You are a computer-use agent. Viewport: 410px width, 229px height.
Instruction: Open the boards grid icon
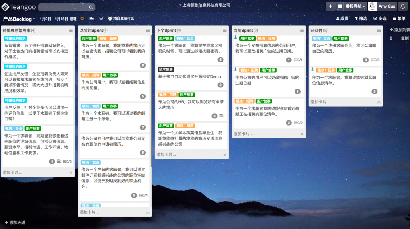tap(340, 6)
